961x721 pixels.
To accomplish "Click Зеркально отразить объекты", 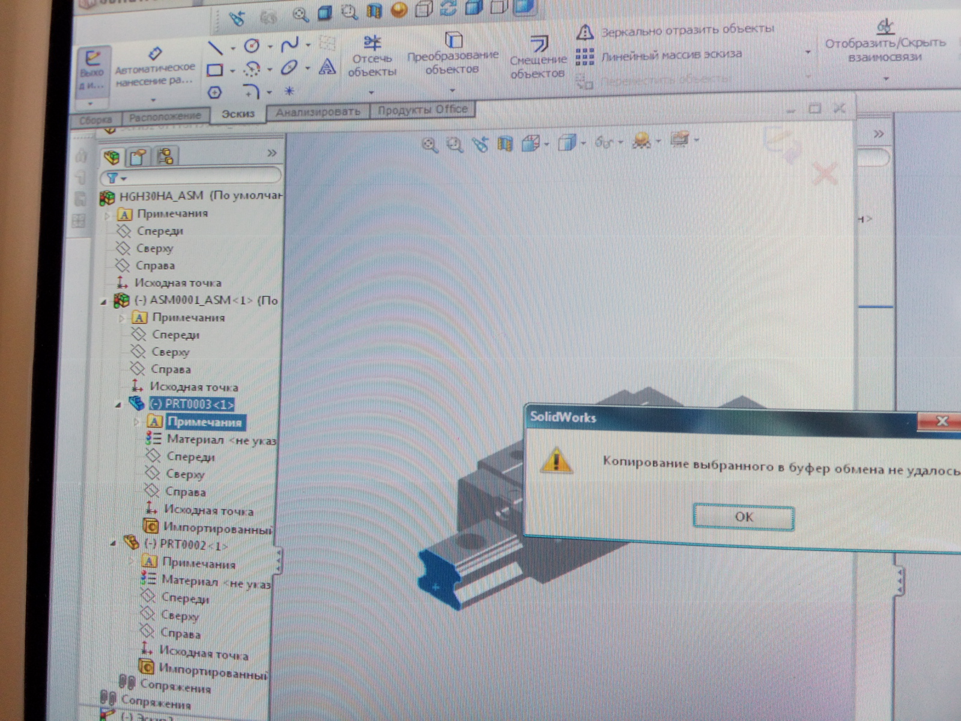I will point(675,30).
